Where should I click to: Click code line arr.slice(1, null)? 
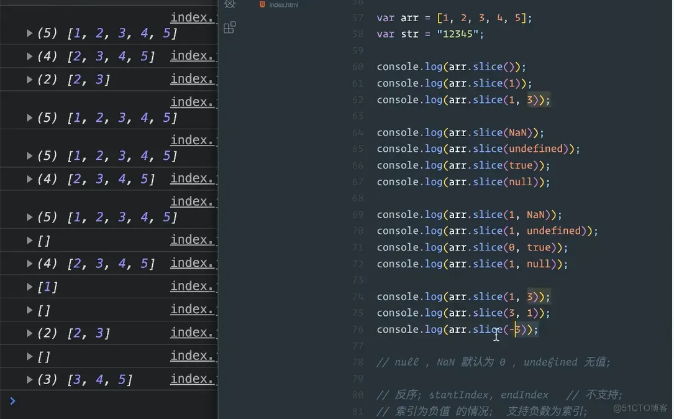472,264
